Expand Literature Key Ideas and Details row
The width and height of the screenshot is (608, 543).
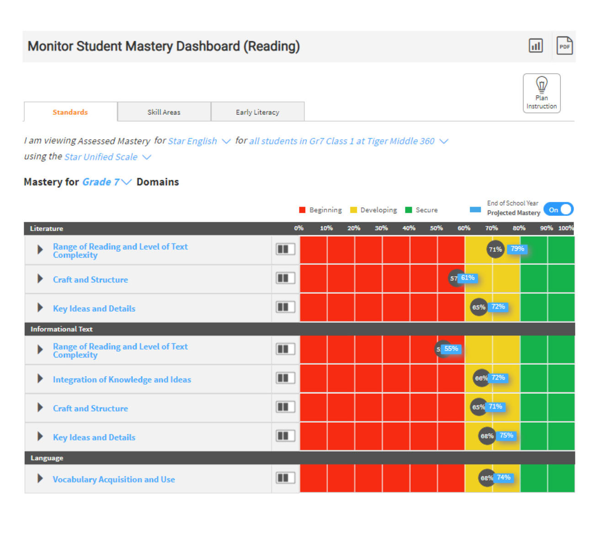click(40, 308)
